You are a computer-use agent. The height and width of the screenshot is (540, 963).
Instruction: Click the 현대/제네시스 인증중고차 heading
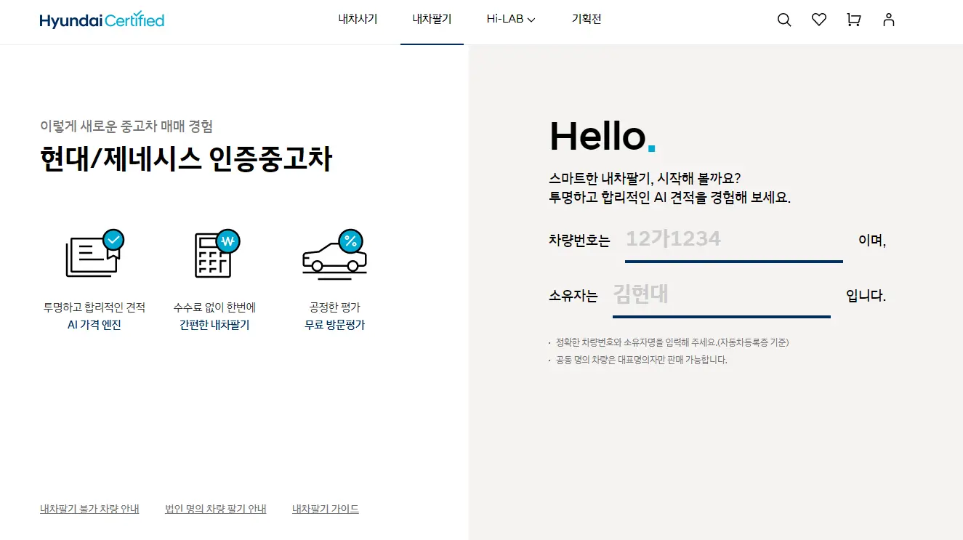click(x=186, y=159)
